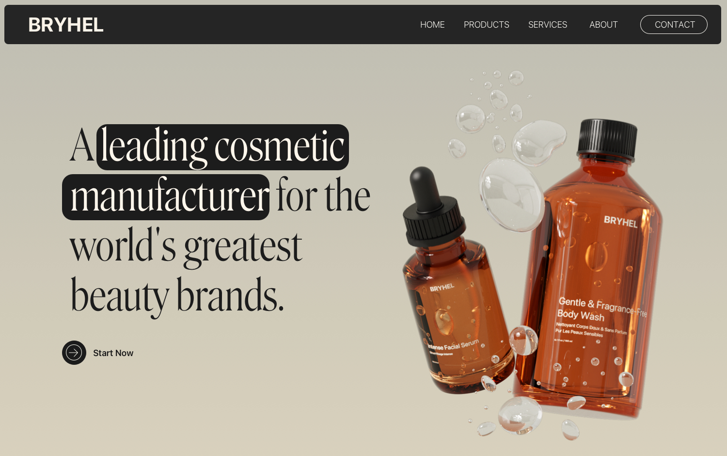
Task: Select ABOUT in the navigation bar
Action: tap(603, 25)
